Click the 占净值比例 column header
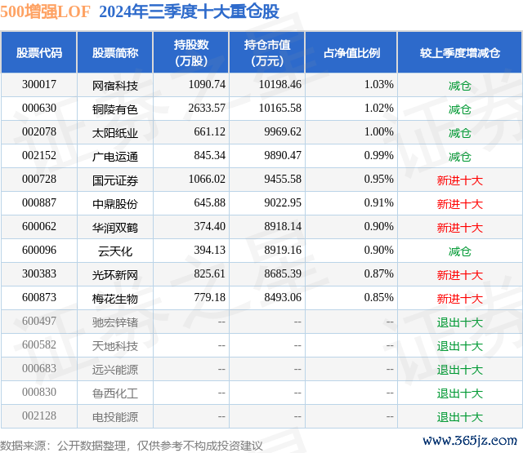523x453 pixels. (351, 52)
